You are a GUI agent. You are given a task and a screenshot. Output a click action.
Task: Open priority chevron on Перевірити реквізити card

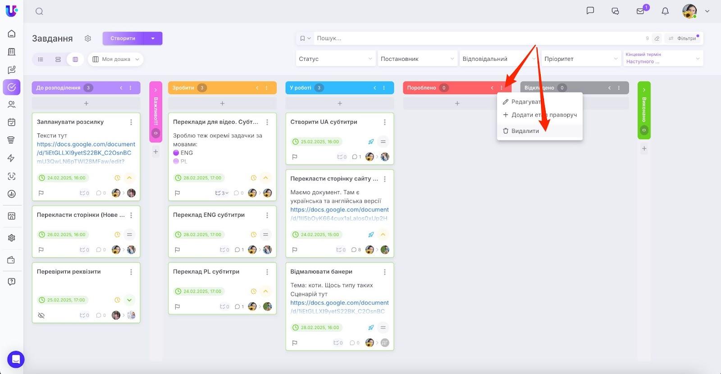coord(129,300)
